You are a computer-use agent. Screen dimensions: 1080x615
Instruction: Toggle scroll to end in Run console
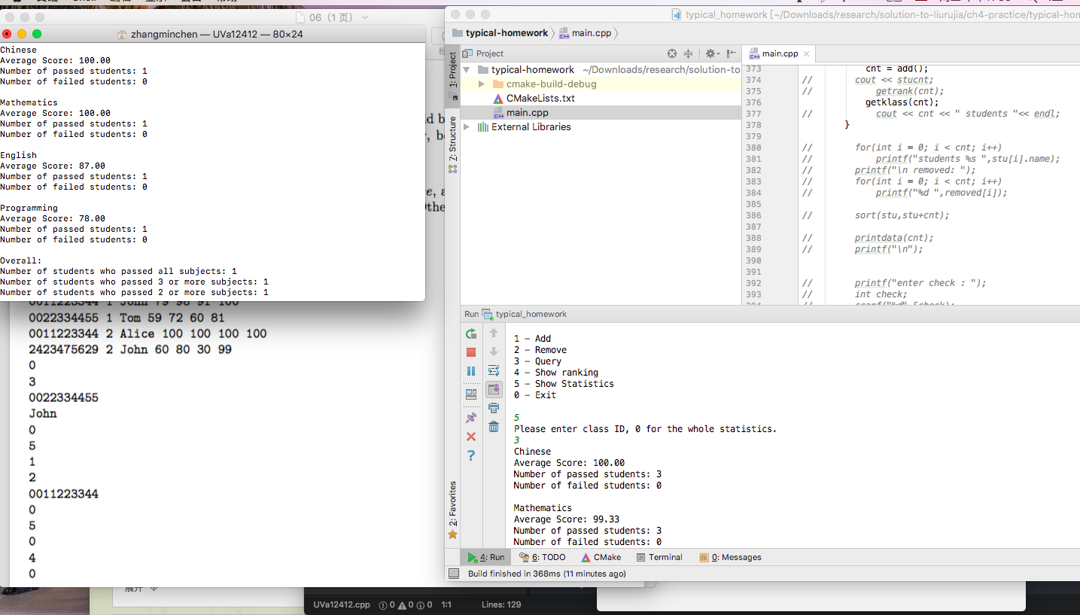(494, 389)
